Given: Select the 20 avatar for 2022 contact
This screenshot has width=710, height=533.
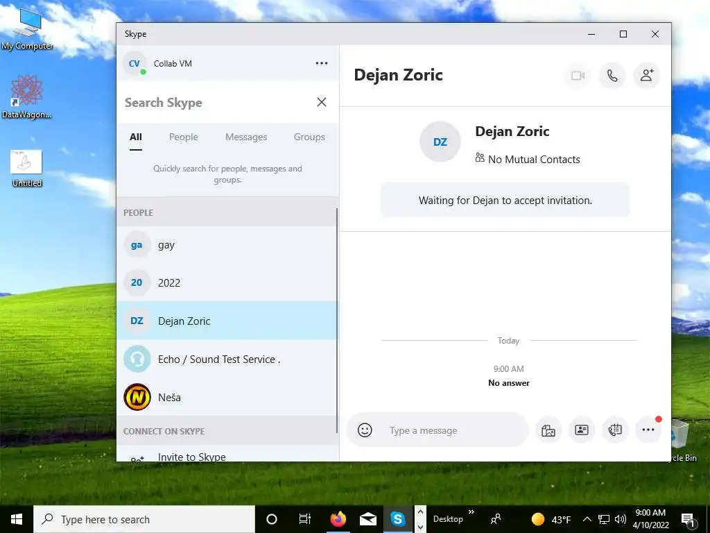Looking at the screenshot, I should click(x=137, y=283).
